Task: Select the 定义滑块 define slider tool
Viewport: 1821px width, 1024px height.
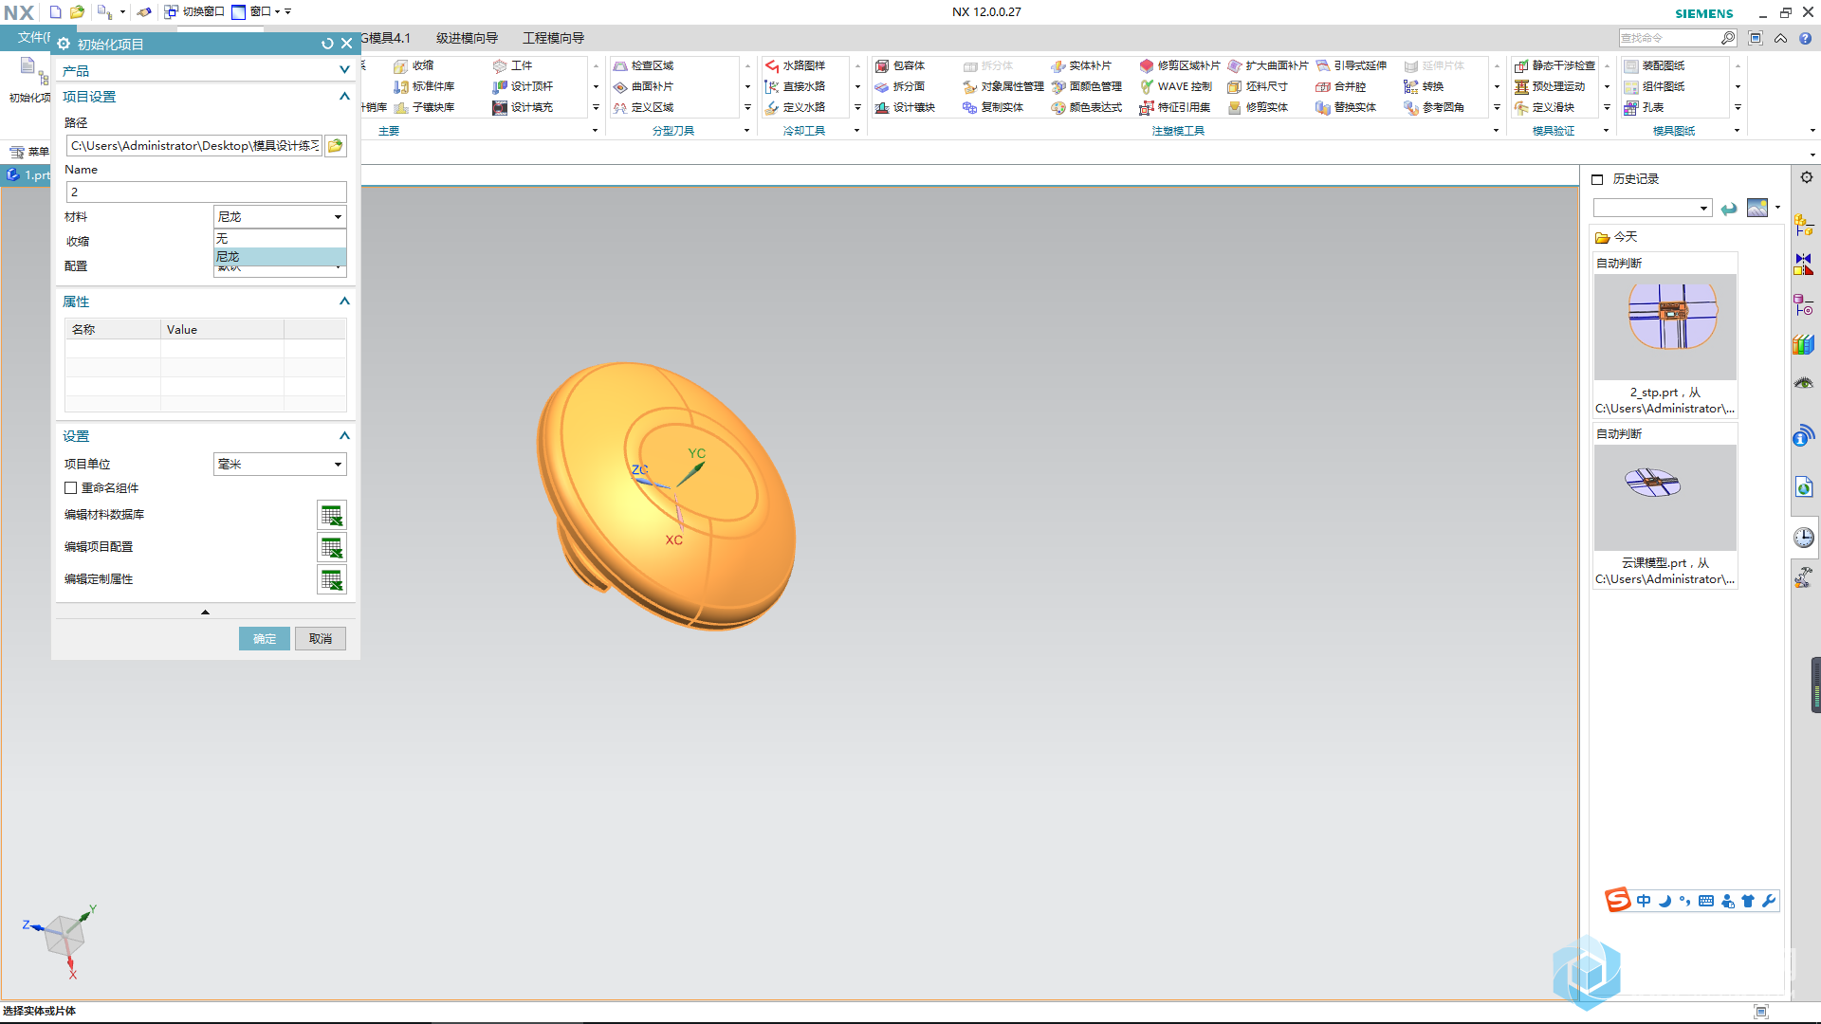Action: [x=1544, y=107]
